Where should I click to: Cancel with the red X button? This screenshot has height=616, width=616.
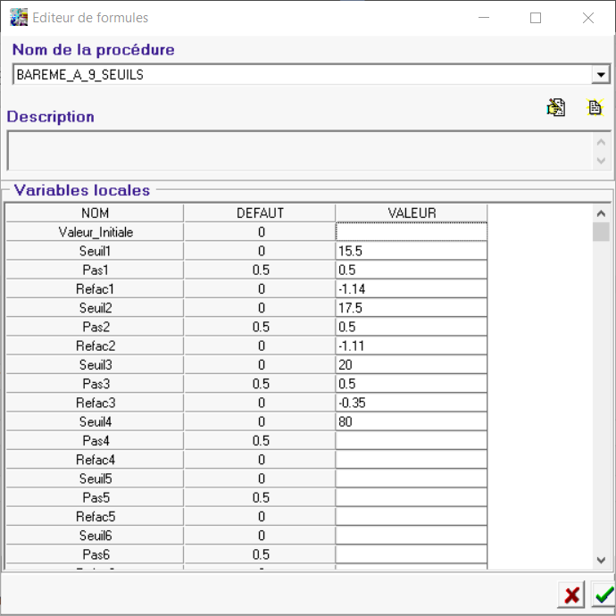[571, 595]
